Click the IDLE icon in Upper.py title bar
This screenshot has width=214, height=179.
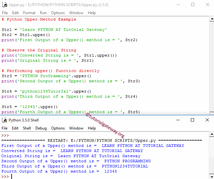pyautogui.click(x=5, y=5)
